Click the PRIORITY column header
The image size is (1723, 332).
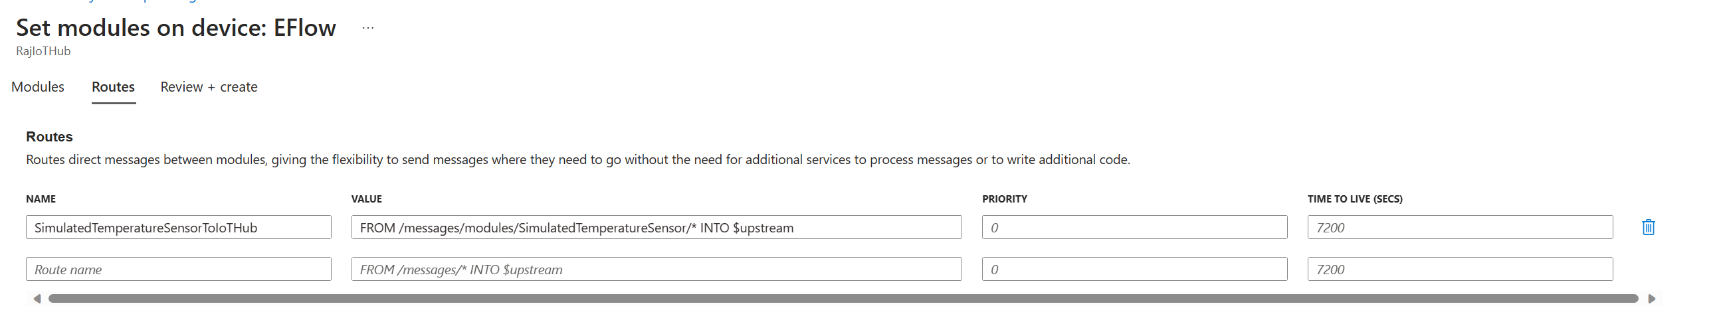1004,199
